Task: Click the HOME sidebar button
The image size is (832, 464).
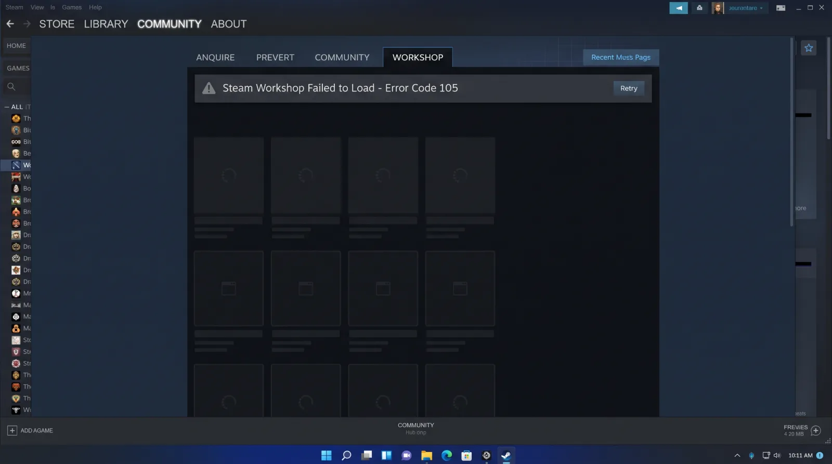Action: [x=16, y=46]
